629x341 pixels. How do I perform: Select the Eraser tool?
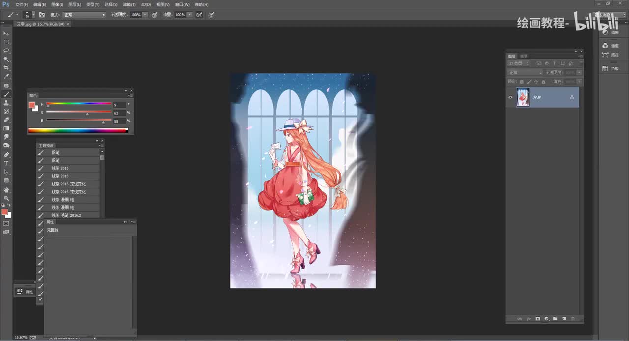pos(6,119)
